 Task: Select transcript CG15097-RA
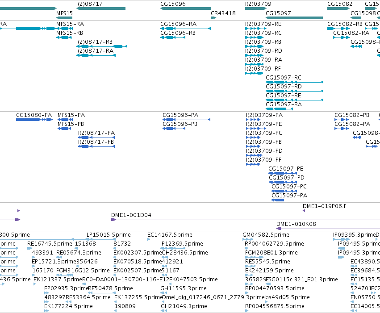284,104
